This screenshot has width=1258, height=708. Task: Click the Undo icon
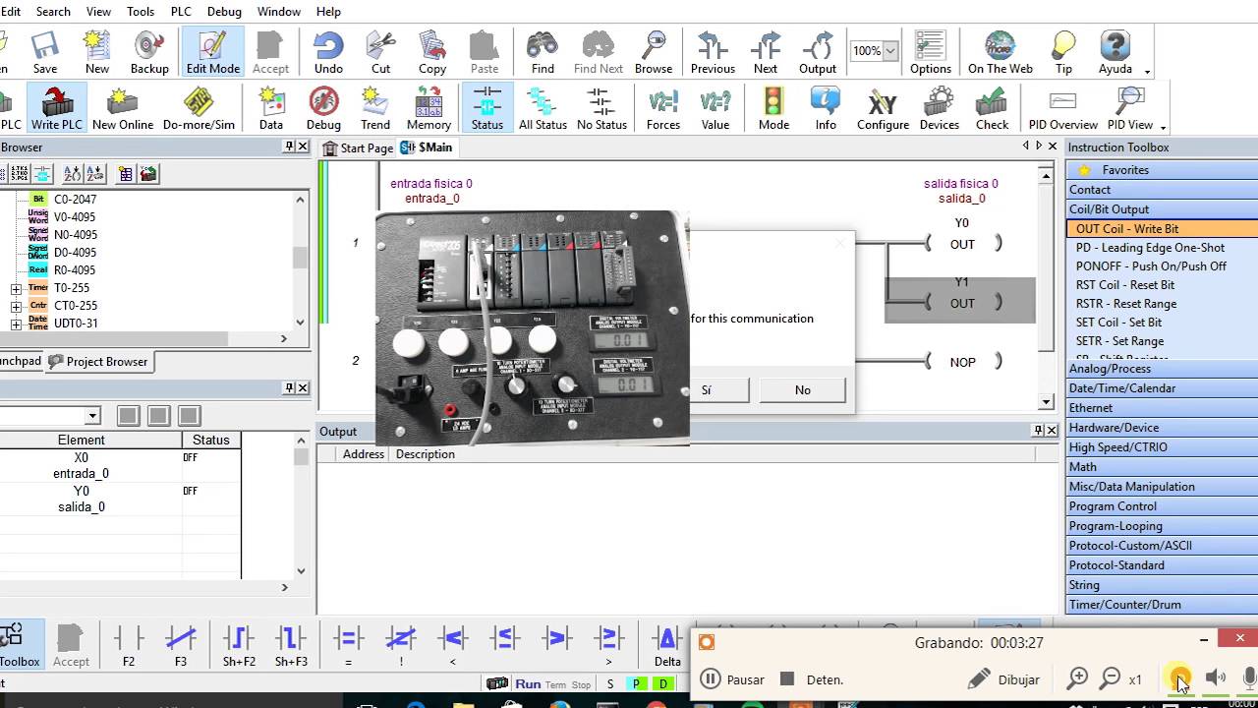pyautogui.click(x=328, y=52)
